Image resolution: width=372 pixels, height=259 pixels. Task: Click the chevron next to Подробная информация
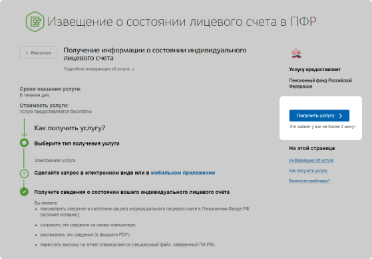133,69
